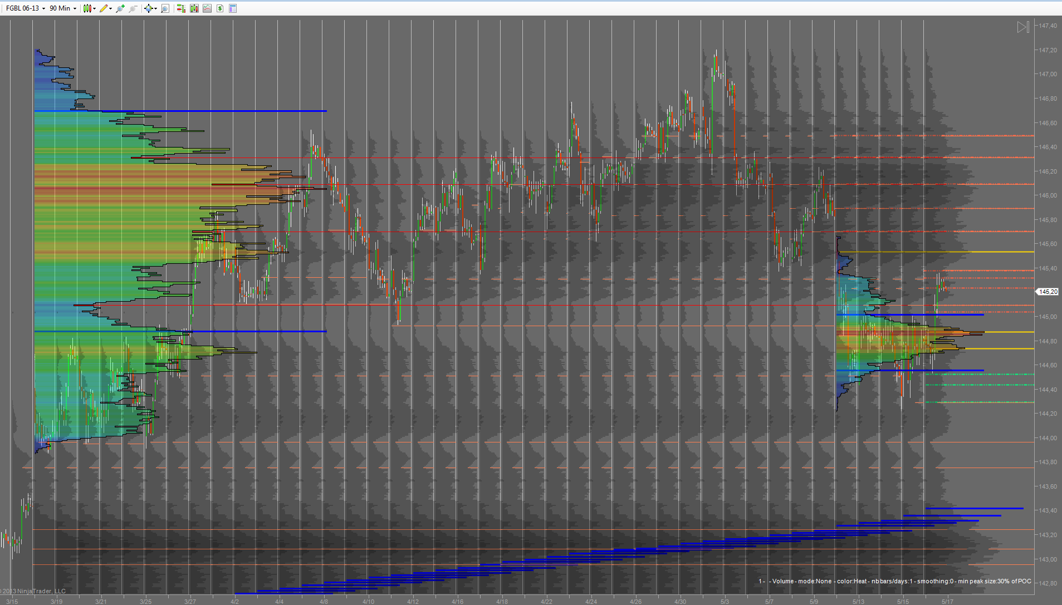1062x605 pixels.
Task: Click the current price marker 145,20
Action: click(x=1048, y=292)
